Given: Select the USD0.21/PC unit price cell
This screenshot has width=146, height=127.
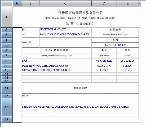Looking at the screenshot, I should [104, 66].
